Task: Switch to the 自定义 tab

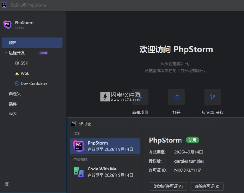Action: [x=15, y=94]
